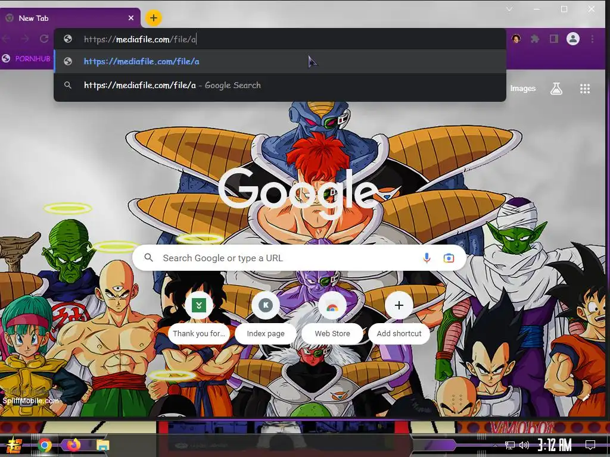
Task: Click the extension avatar icon in toolbar
Action: [x=516, y=39]
